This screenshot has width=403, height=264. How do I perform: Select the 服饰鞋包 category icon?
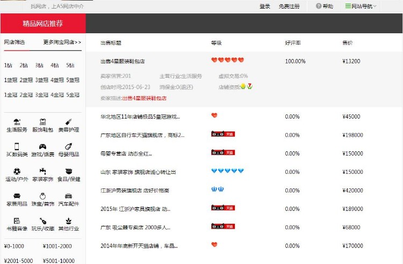tap(42, 122)
